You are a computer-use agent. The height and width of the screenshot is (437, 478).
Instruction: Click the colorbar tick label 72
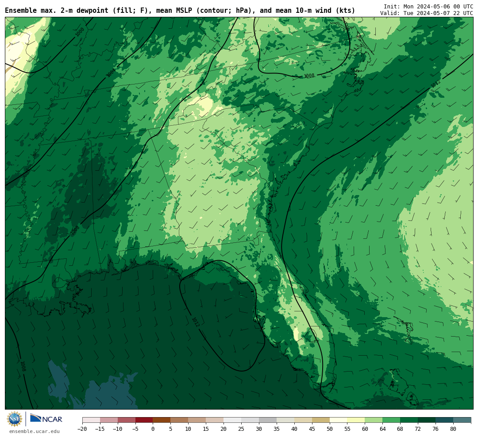click(x=418, y=429)
